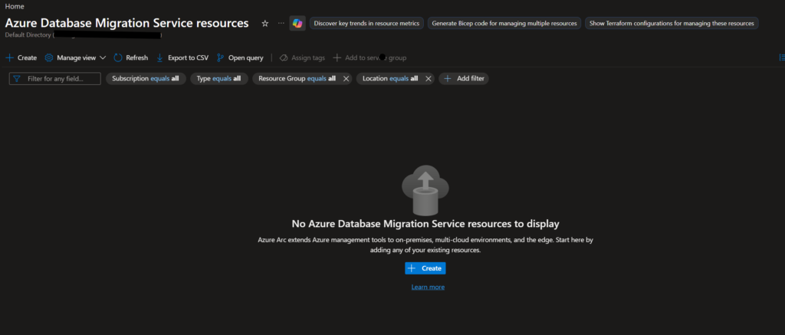Open the Copilot icon next to title
This screenshot has height=335, width=785.
click(297, 24)
